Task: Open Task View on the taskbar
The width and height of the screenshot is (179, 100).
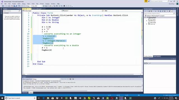Action: click(39, 98)
